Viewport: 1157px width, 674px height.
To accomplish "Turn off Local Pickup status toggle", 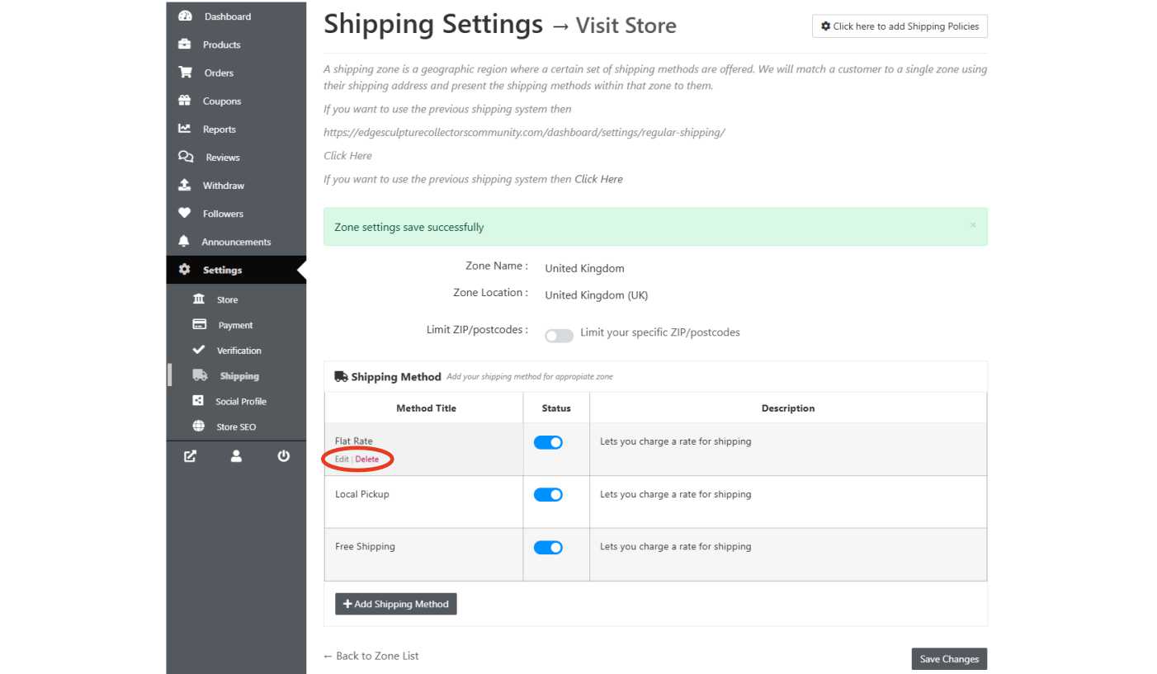I will (x=548, y=495).
